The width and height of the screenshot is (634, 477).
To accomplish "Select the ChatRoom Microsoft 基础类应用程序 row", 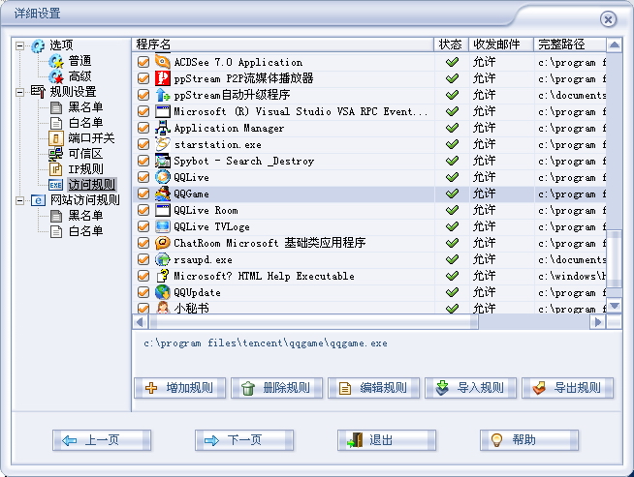I will [369, 243].
